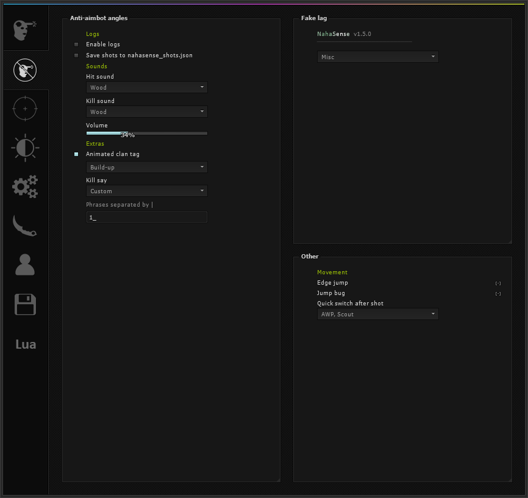Viewport: 528px width, 498px height.
Task: Select the Anti-aim tab icon
Action: [x=25, y=70]
